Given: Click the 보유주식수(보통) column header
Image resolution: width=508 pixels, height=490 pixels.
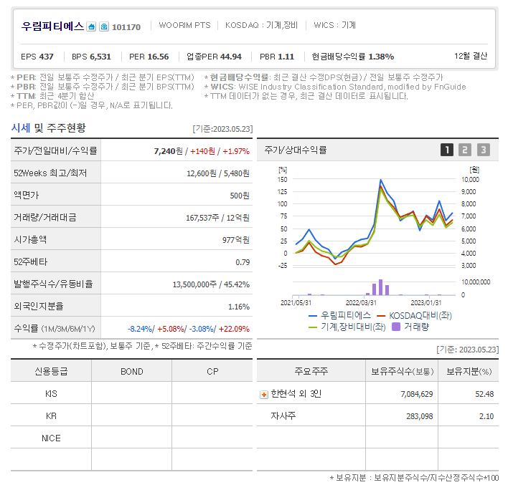Looking at the screenshot, I should pyautogui.click(x=402, y=371).
